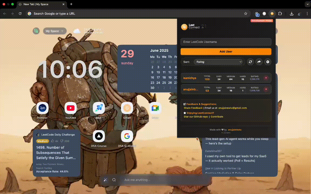Screen dimensions: 311x194
Task: Click the LeetConnect logo icon
Action: [184, 27]
